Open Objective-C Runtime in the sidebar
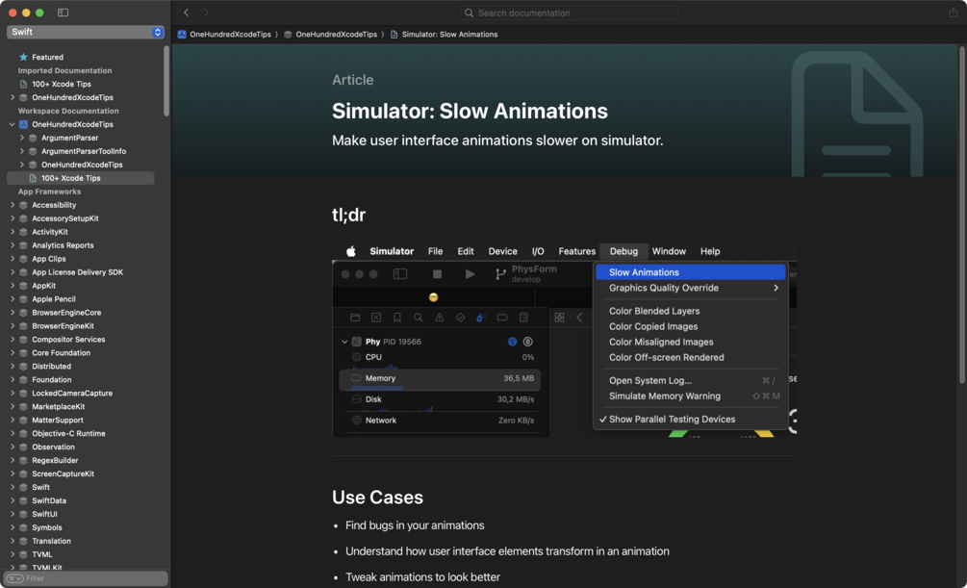 [x=68, y=434]
